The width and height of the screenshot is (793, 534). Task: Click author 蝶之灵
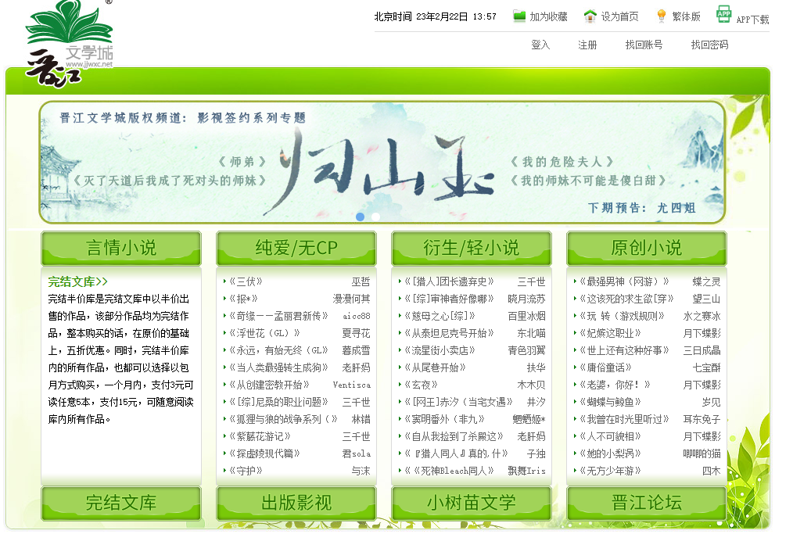706,281
